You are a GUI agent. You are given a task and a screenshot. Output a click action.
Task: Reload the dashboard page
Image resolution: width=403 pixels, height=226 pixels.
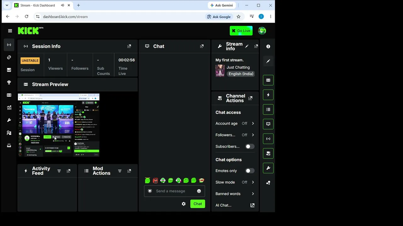click(26, 17)
